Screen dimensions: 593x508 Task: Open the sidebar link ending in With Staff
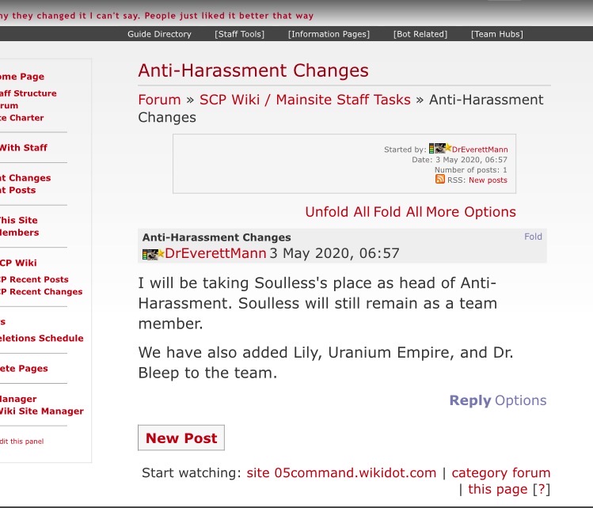coord(23,148)
